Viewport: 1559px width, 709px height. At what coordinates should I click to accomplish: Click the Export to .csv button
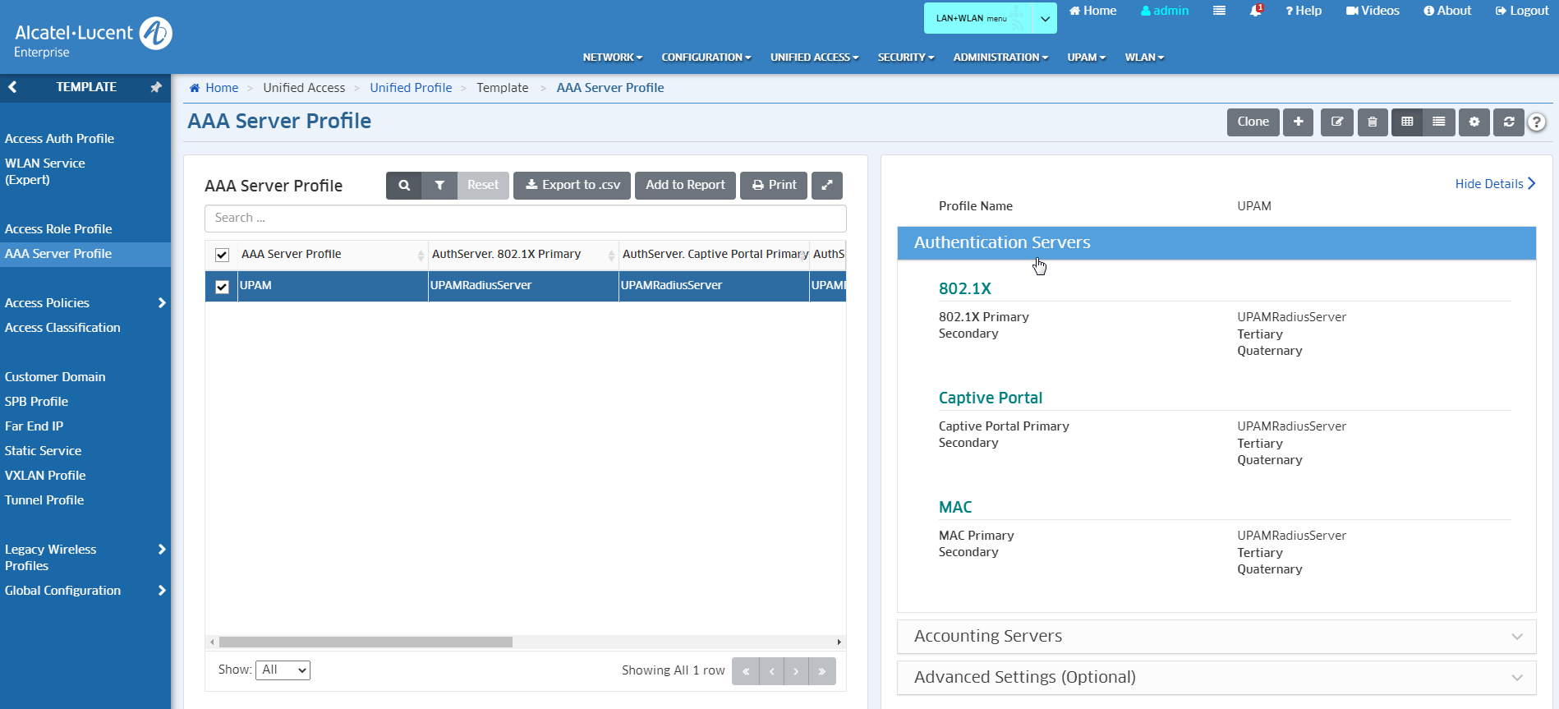pos(573,186)
